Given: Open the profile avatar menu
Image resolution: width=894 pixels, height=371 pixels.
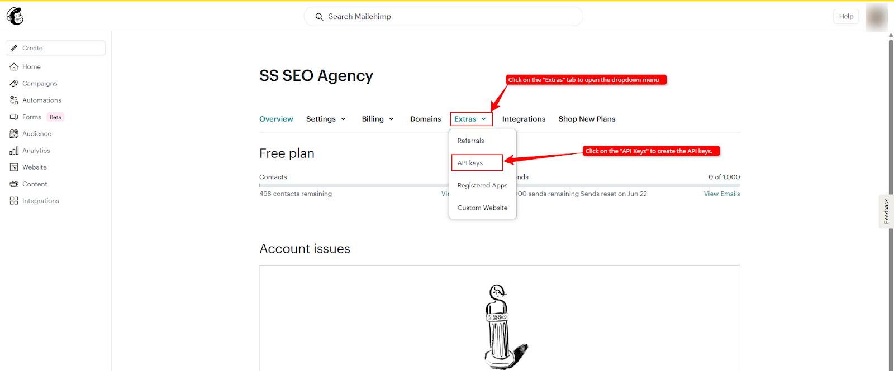Looking at the screenshot, I should coord(876,17).
